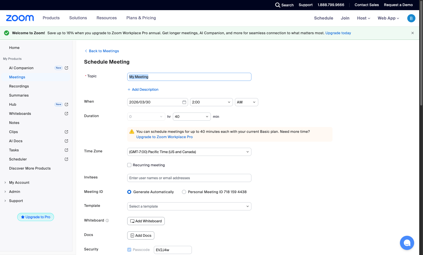Image resolution: width=423 pixels, height=255 pixels.
Task: Open the duration minutes dropdown
Action: [192, 117]
